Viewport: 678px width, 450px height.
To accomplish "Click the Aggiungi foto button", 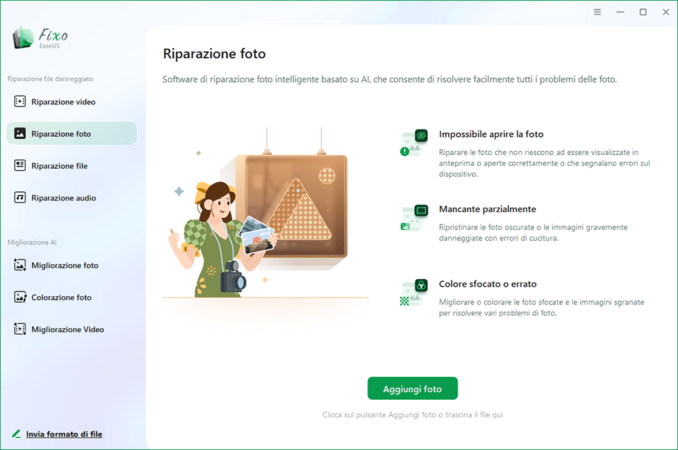I will tap(412, 388).
